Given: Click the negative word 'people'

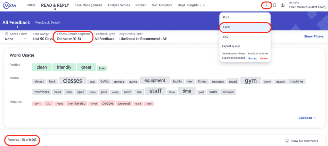Looking at the screenshot, I should point(108,103).
